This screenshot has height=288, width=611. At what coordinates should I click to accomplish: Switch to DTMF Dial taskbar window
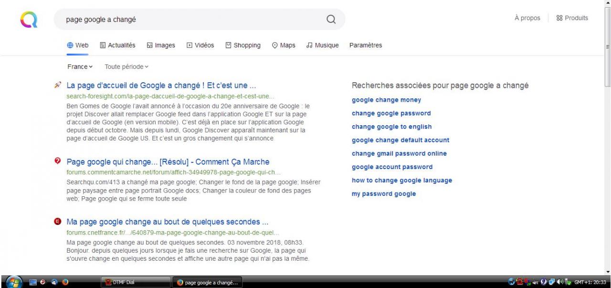pos(137,282)
